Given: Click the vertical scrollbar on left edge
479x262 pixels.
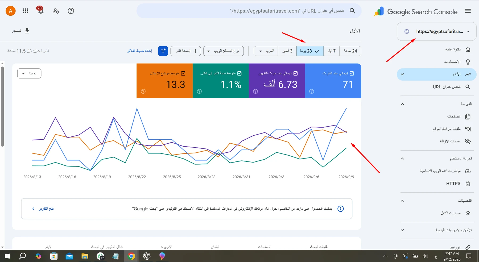Looking at the screenshot, I should 2,106.
